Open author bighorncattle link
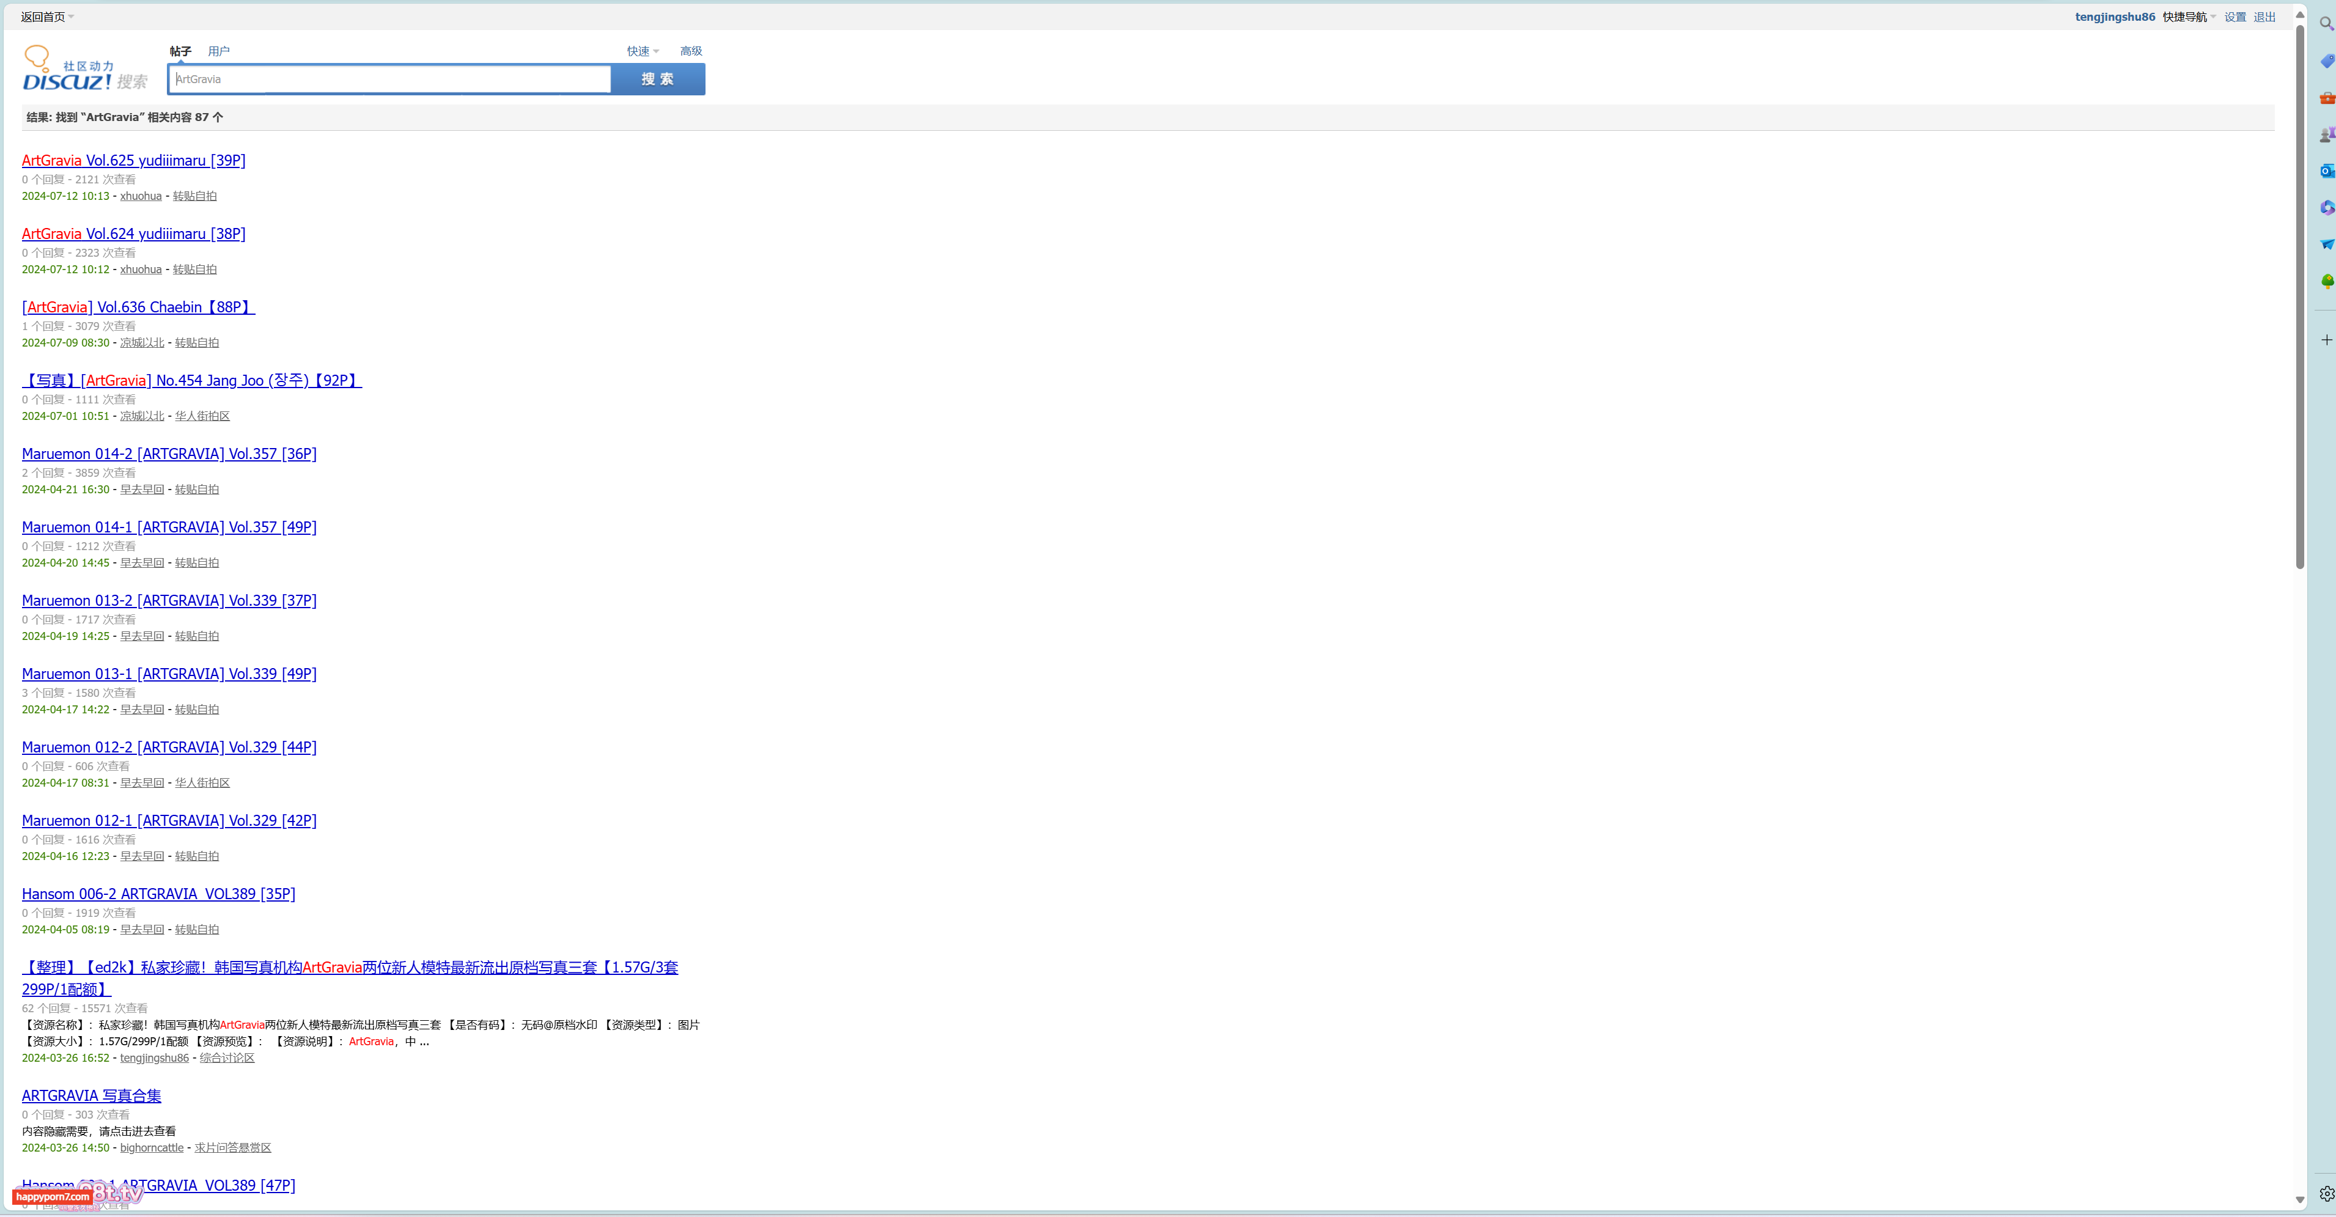The image size is (2336, 1217). pos(152,1148)
